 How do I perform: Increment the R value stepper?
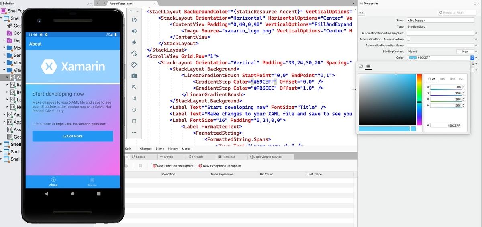[x=464, y=86]
